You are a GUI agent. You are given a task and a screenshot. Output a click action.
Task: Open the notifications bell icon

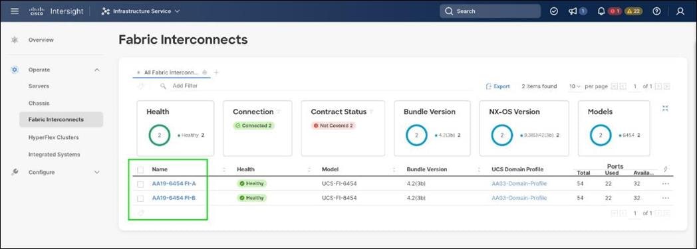[601, 11]
